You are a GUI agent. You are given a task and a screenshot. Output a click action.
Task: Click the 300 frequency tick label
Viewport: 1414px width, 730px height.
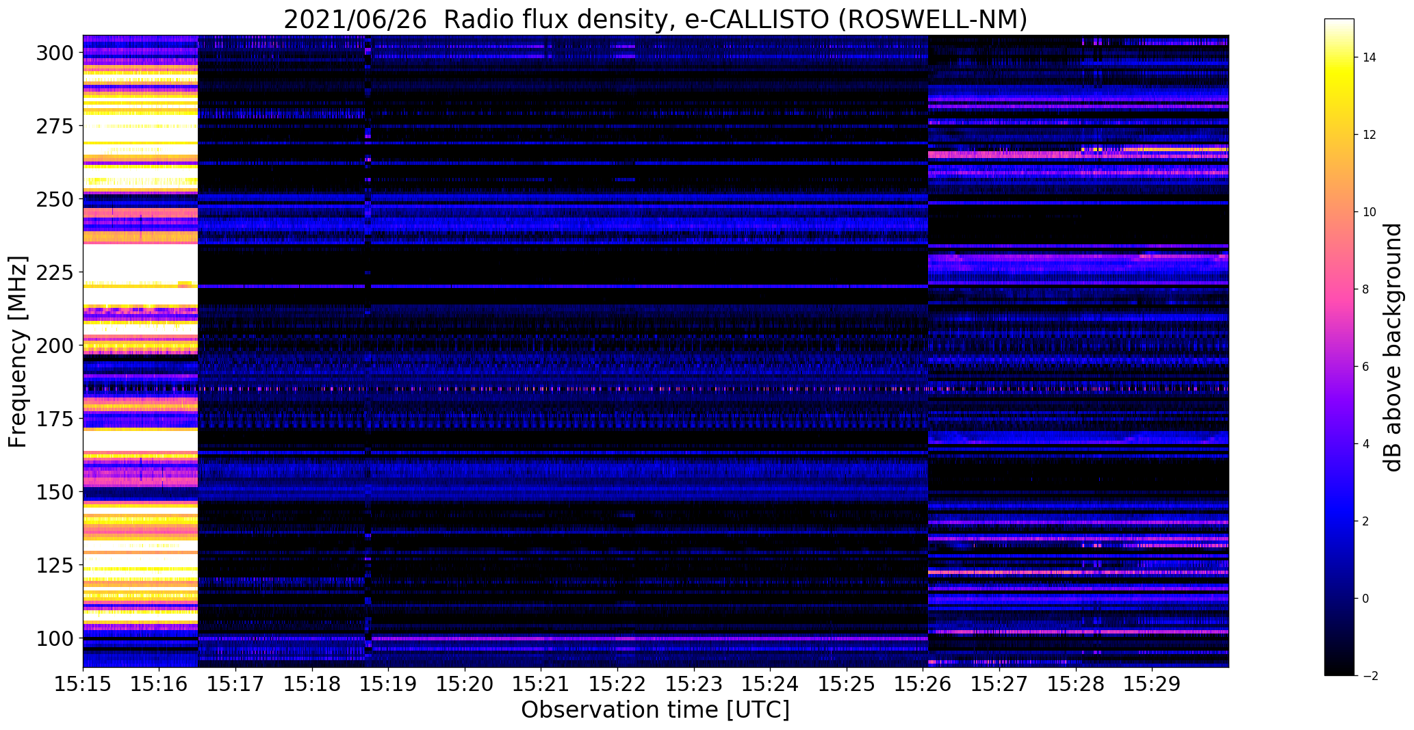[55, 53]
